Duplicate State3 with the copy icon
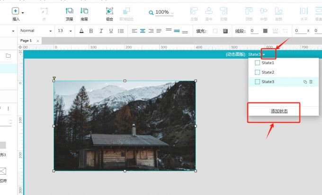This screenshot has width=322, height=195. click(305, 82)
